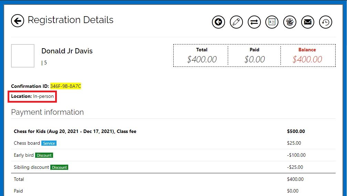Click the Paid $0.00 summary box
Viewport: 347px width, 196px height.
pyautogui.click(x=254, y=56)
